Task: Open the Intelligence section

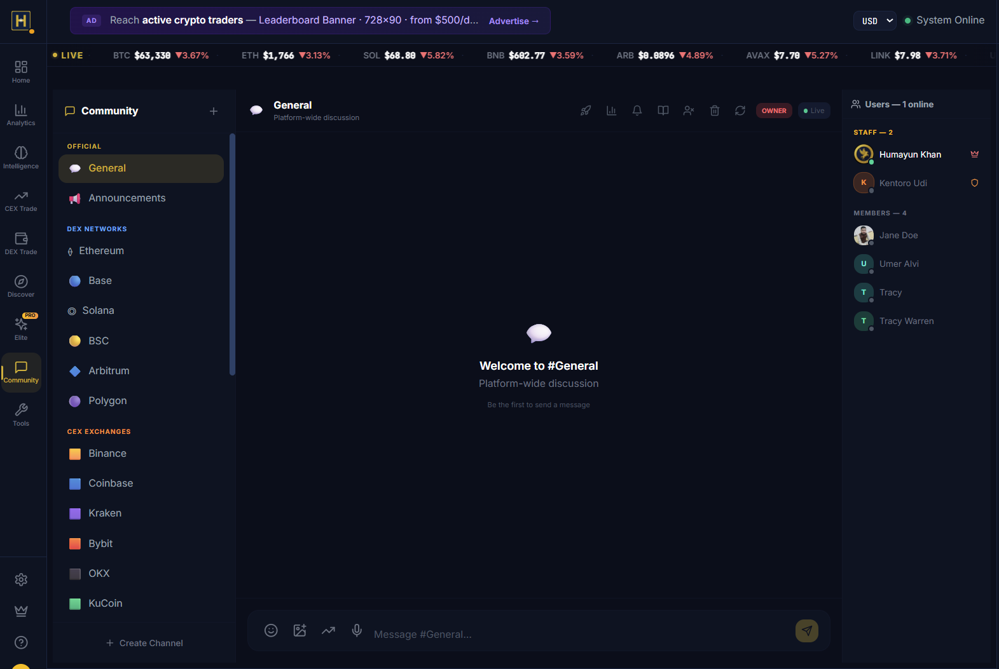Action: click(21, 158)
